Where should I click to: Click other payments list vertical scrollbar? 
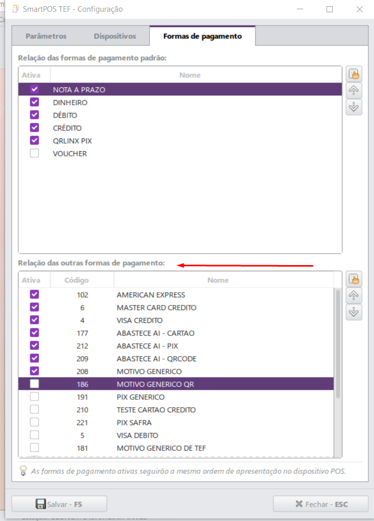(338, 344)
